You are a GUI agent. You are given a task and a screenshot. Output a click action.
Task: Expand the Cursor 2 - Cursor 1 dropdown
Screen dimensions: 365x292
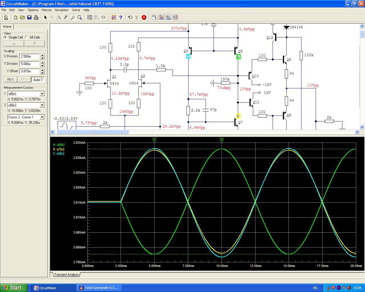42,117
